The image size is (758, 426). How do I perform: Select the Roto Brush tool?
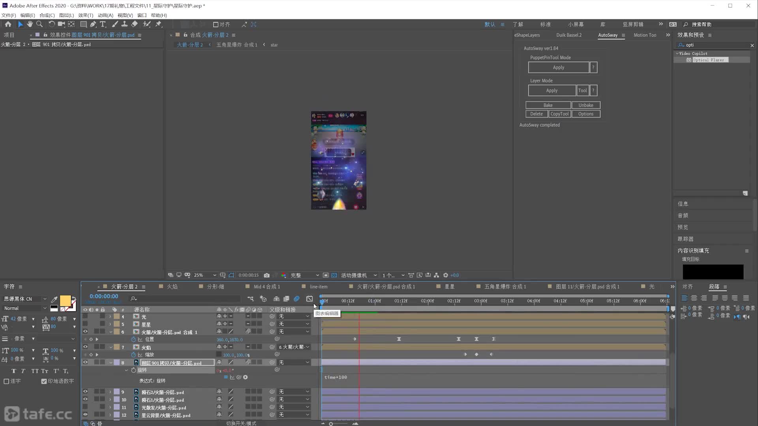[x=146, y=24]
